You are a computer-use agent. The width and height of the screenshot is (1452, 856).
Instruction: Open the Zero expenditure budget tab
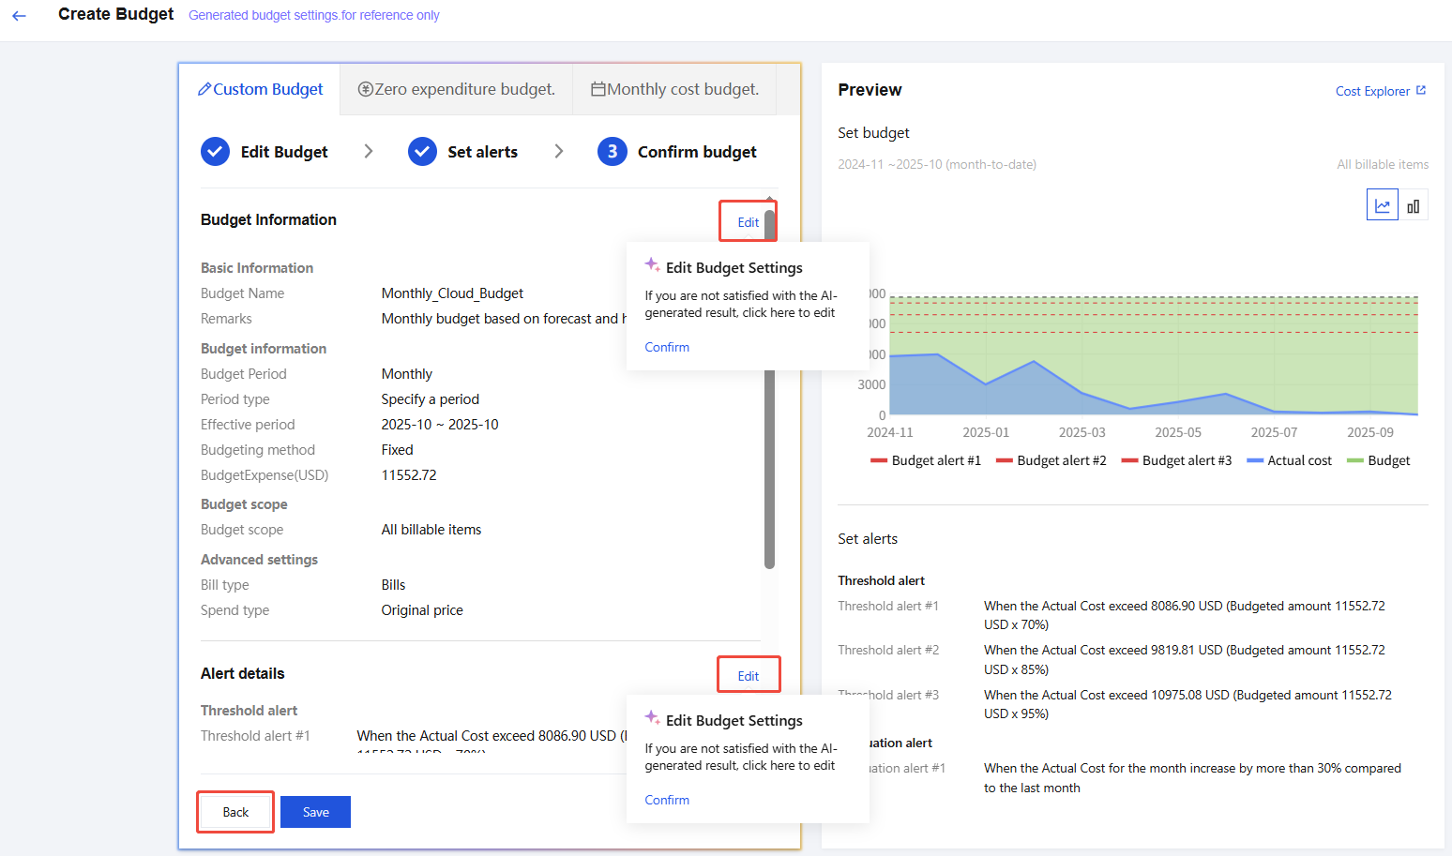(457, 90)
